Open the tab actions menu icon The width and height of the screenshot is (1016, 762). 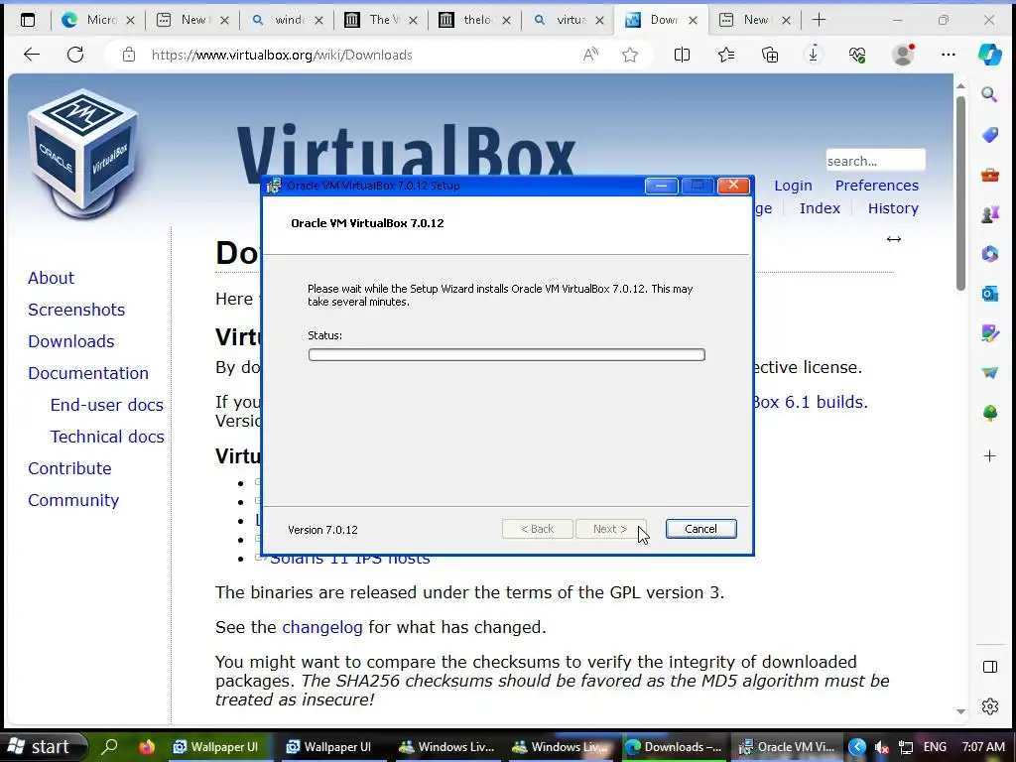(28, 20)
